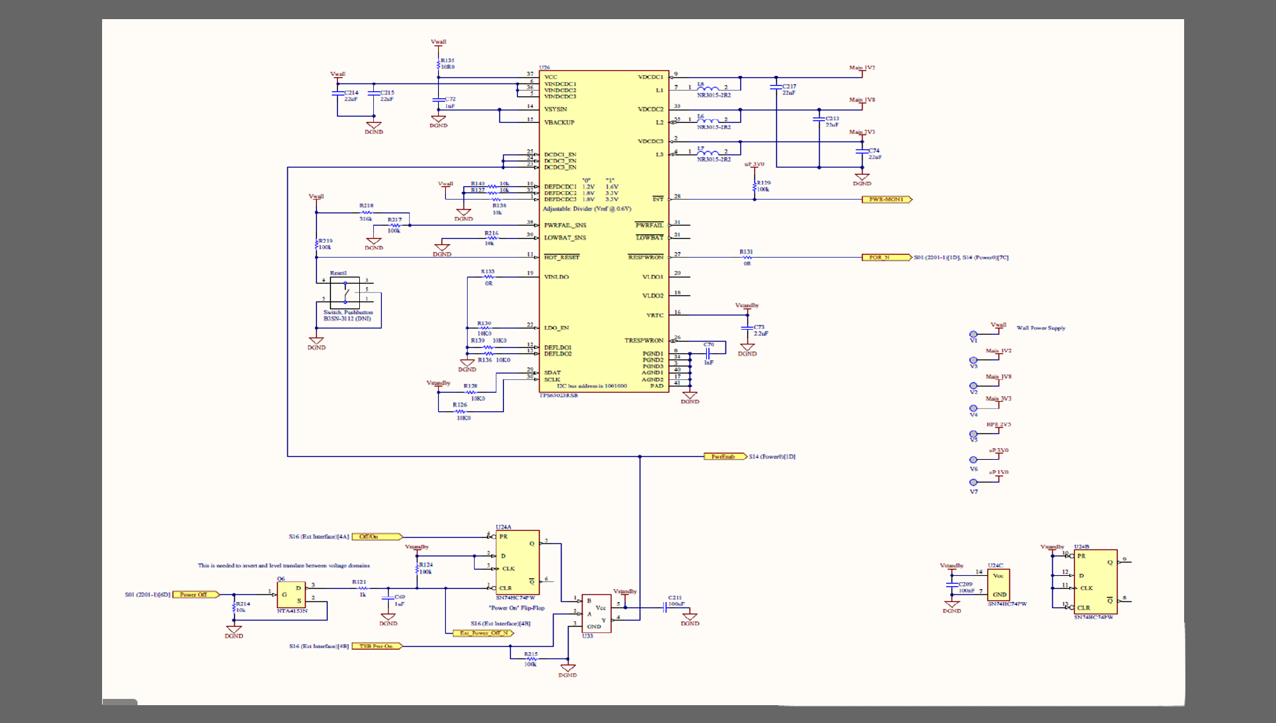Select capacitor C214 symbol
This screenshot has height=723, width=1276.
point(338,93)
